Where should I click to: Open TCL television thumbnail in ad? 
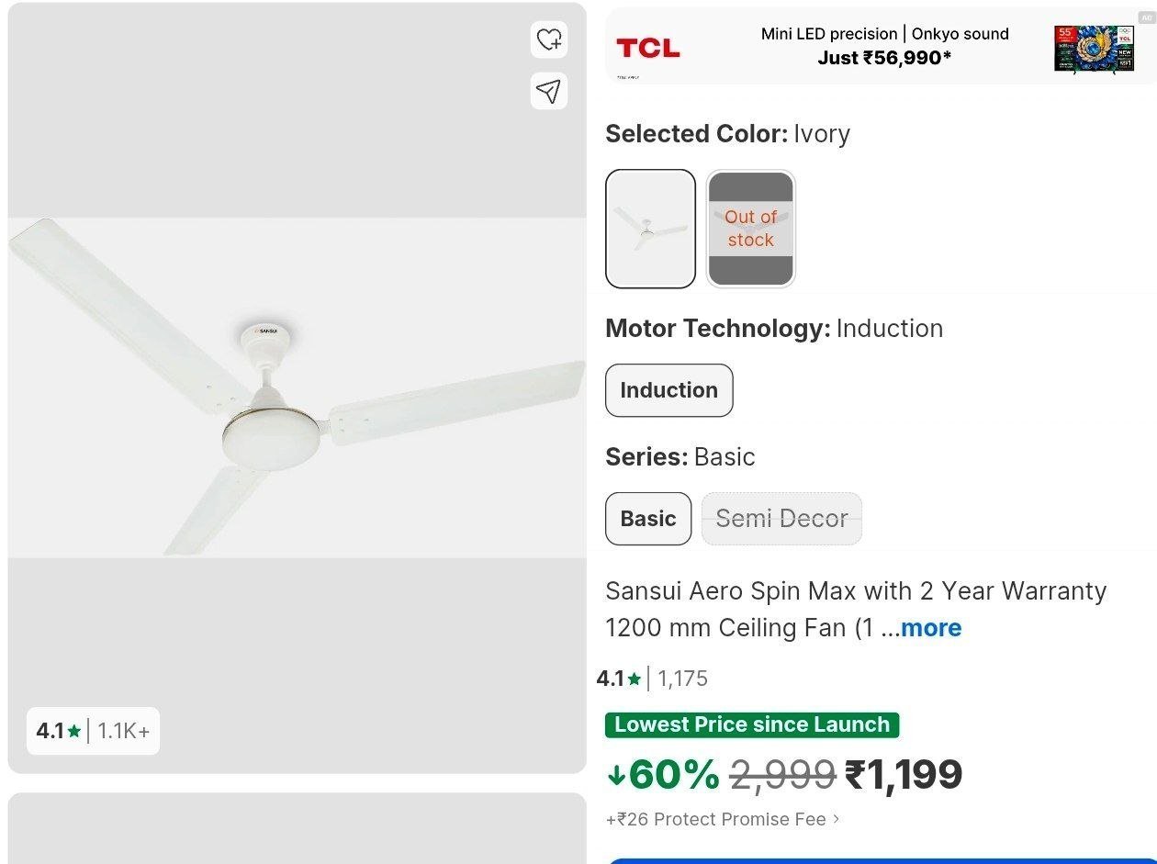click(x=1094, y=48)
